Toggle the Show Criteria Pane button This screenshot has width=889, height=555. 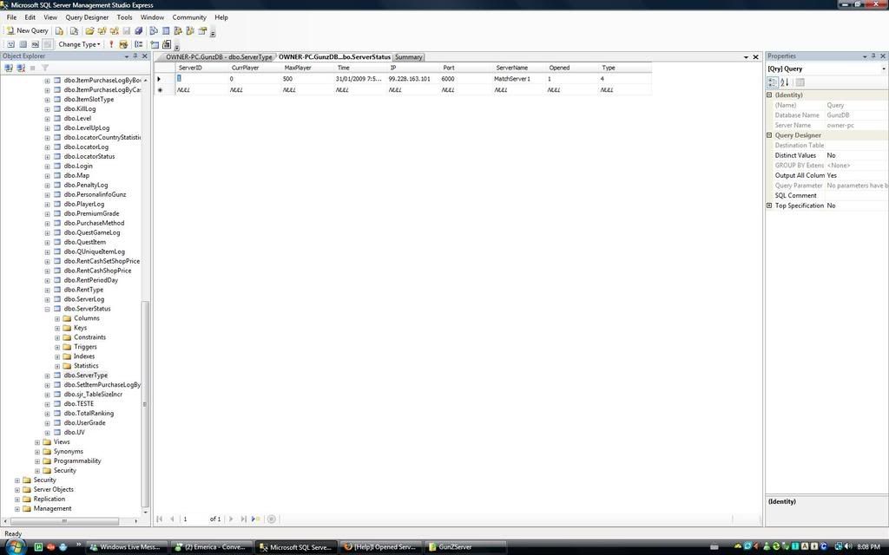click(x=23, y=44)
